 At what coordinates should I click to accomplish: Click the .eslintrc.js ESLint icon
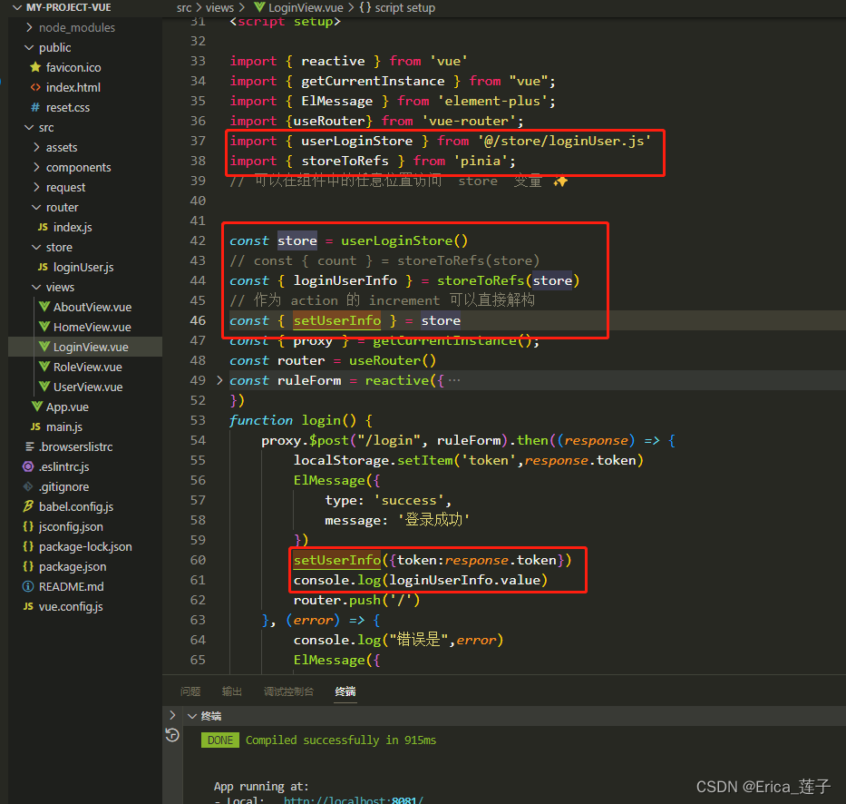[28, 467]
